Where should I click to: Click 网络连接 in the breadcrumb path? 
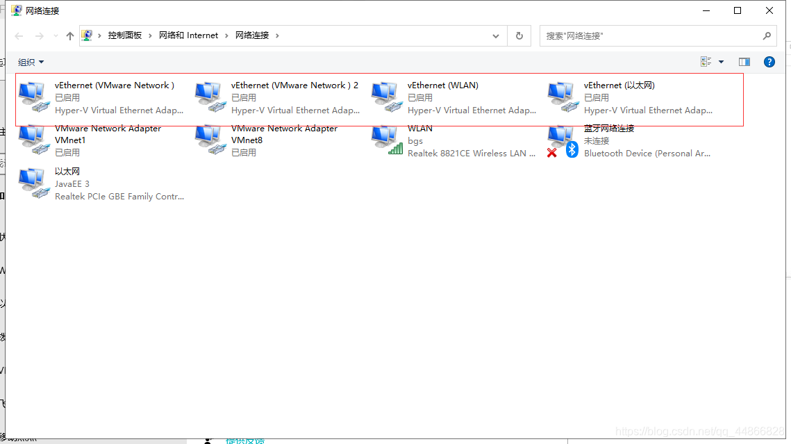[251, 35]
